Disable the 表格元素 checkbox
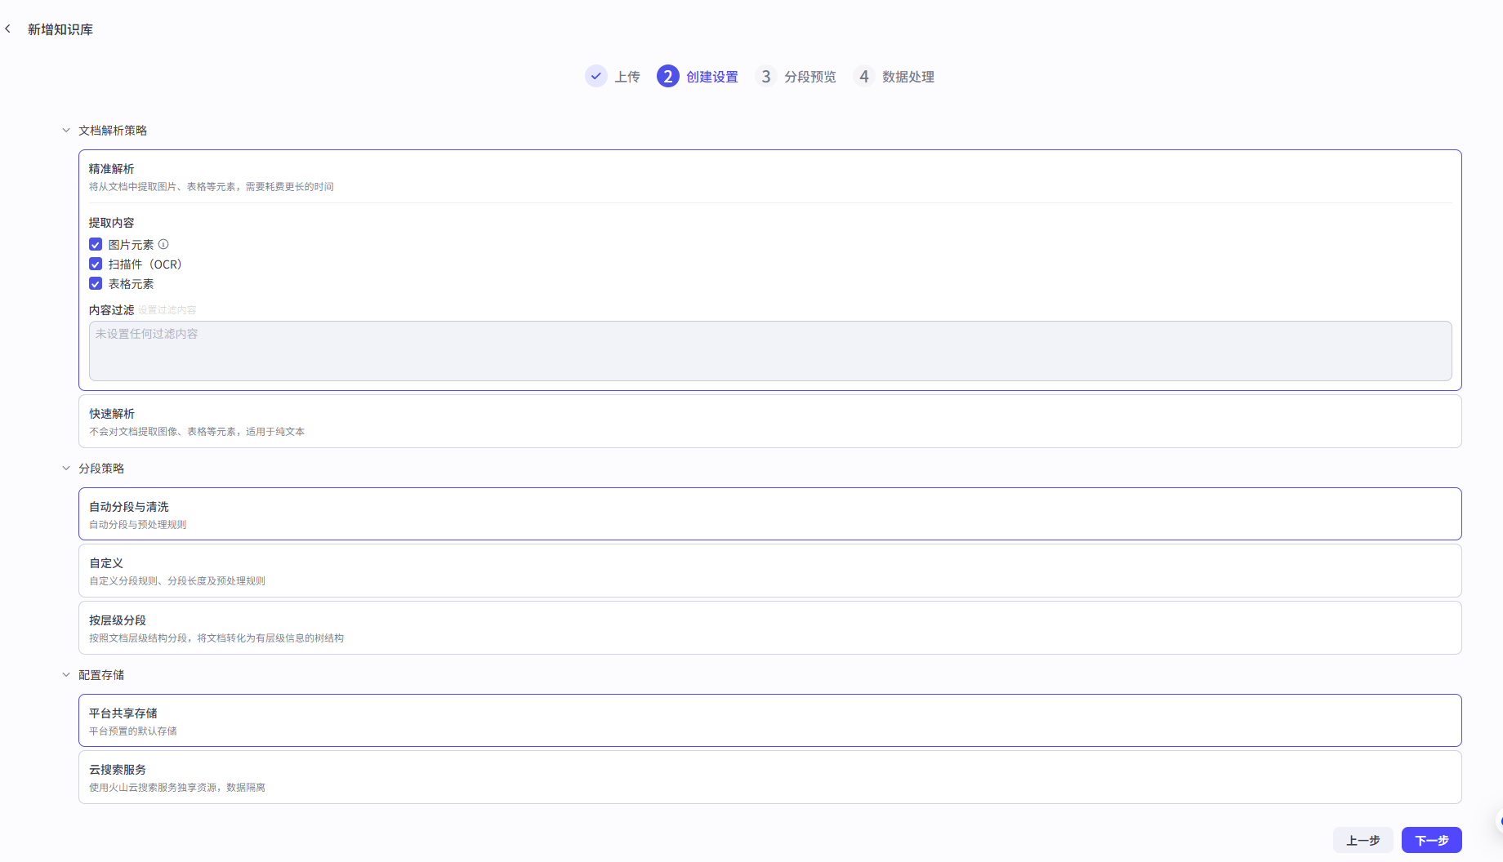 [x=96, y=283]
